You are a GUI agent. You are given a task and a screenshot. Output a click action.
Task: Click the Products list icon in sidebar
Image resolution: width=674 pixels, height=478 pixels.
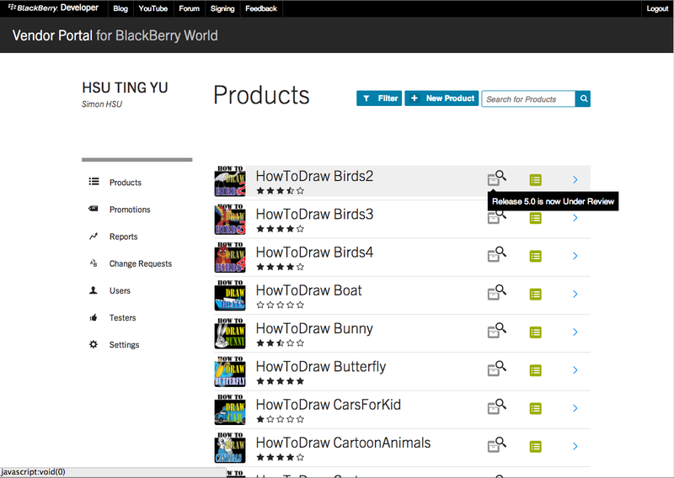tap(94, 182)
